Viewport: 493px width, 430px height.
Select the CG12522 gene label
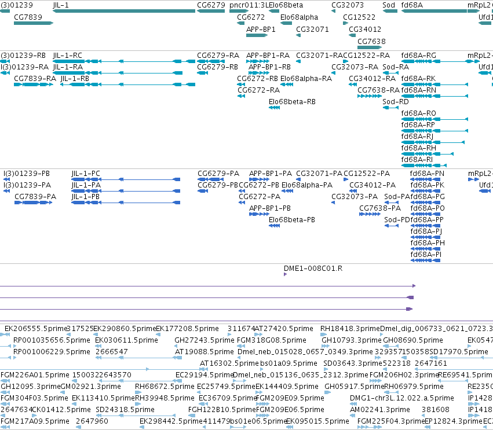pyautogui.click(x=359, y=17)
